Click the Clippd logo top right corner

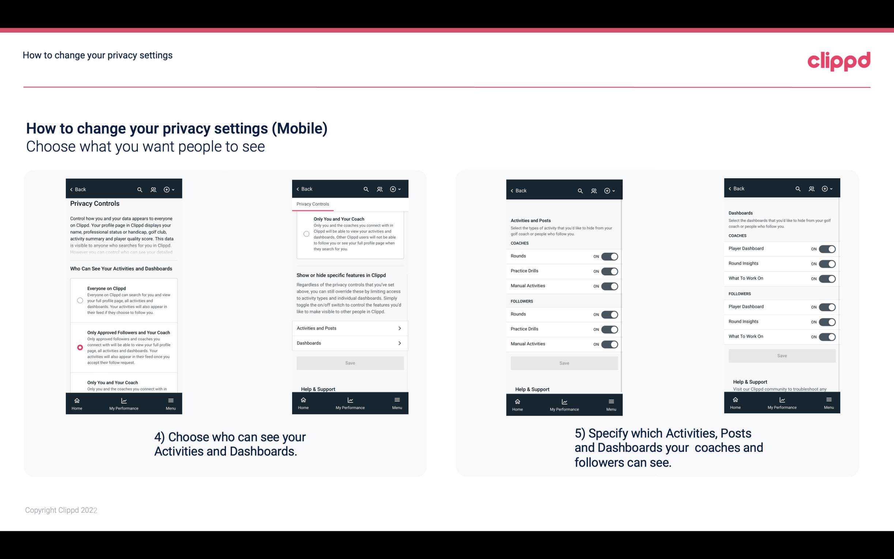click(839, 60)
